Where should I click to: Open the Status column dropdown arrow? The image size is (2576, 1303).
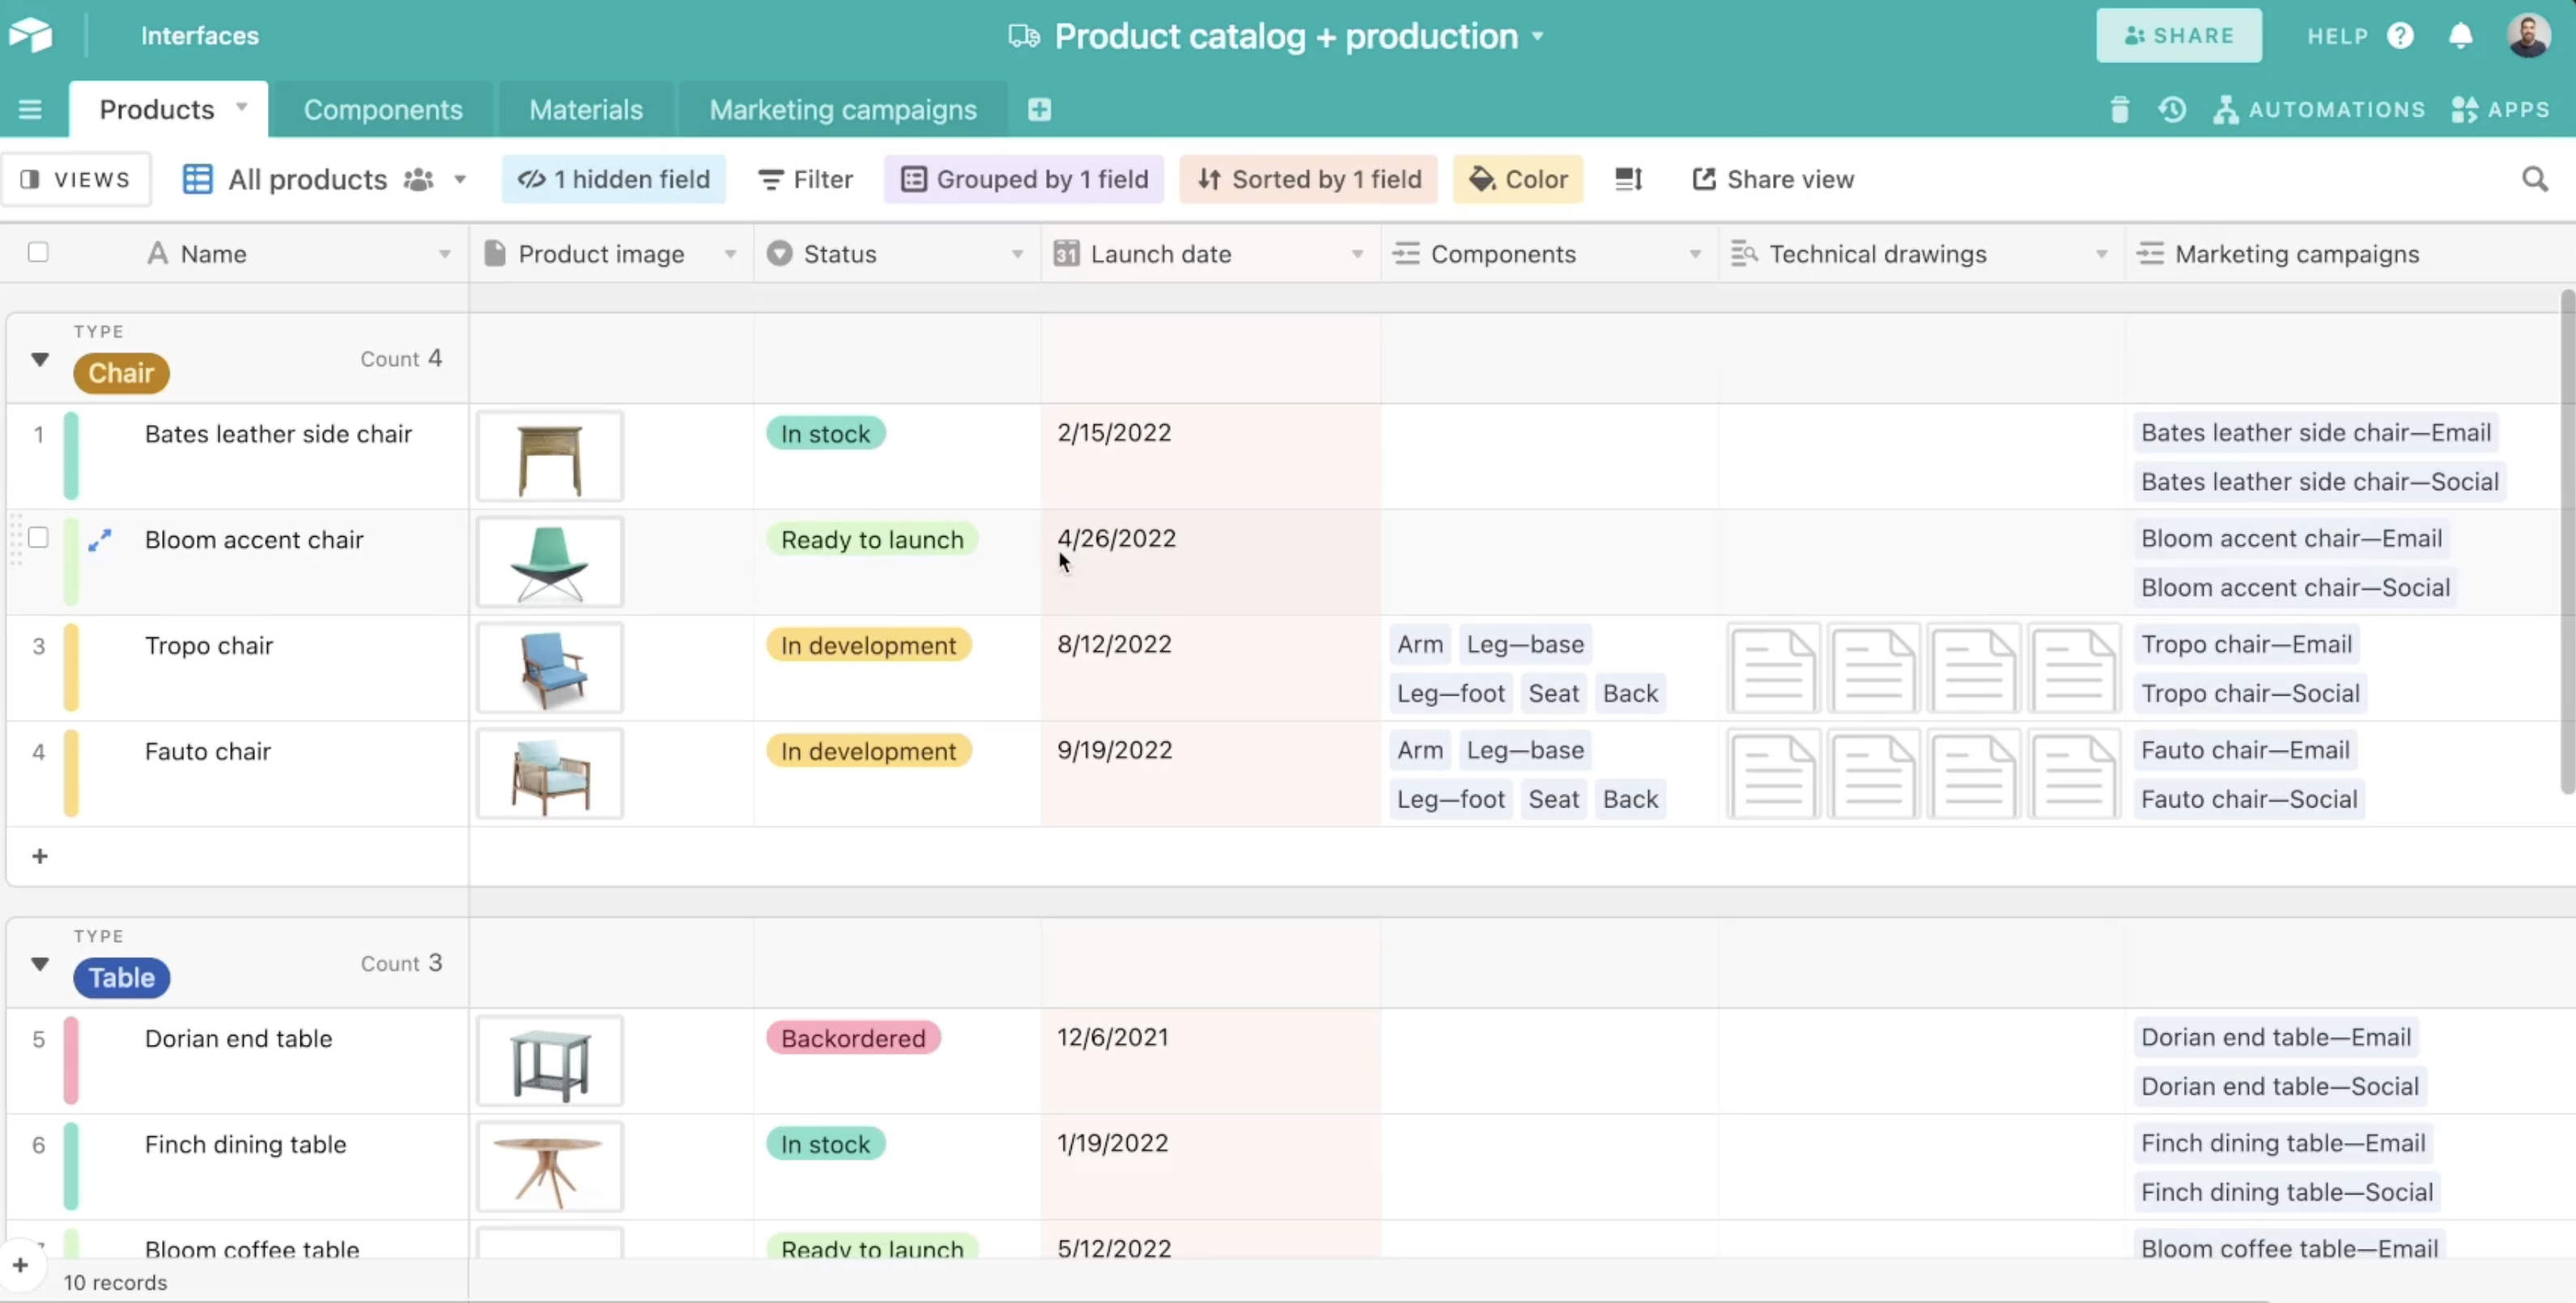1017,255
